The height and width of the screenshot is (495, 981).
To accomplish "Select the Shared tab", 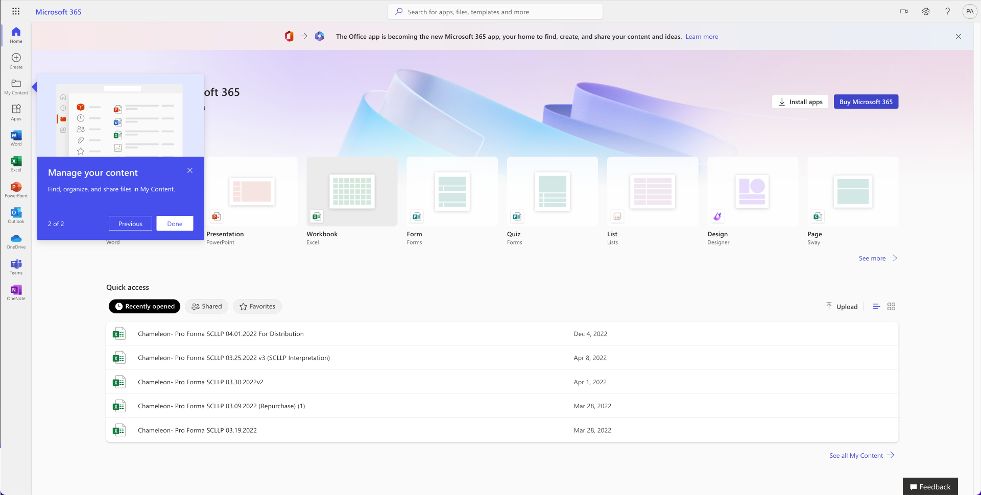I will pyautogui.click(x=207, y=306).
